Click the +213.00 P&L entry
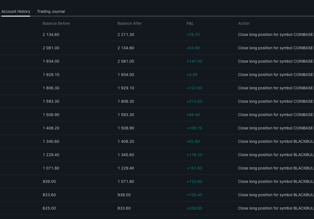 point(194,101)
